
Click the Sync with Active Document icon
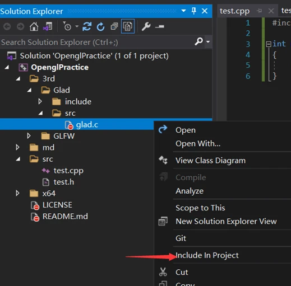coord(87,26)
